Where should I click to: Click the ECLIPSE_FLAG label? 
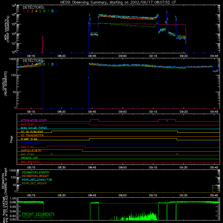point(30,143)
